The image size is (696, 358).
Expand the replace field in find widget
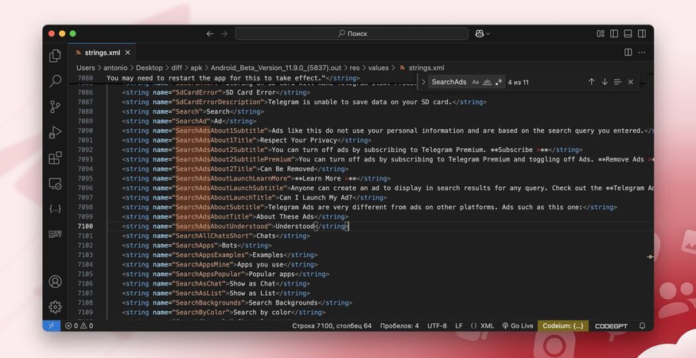(x=423, y=82)
